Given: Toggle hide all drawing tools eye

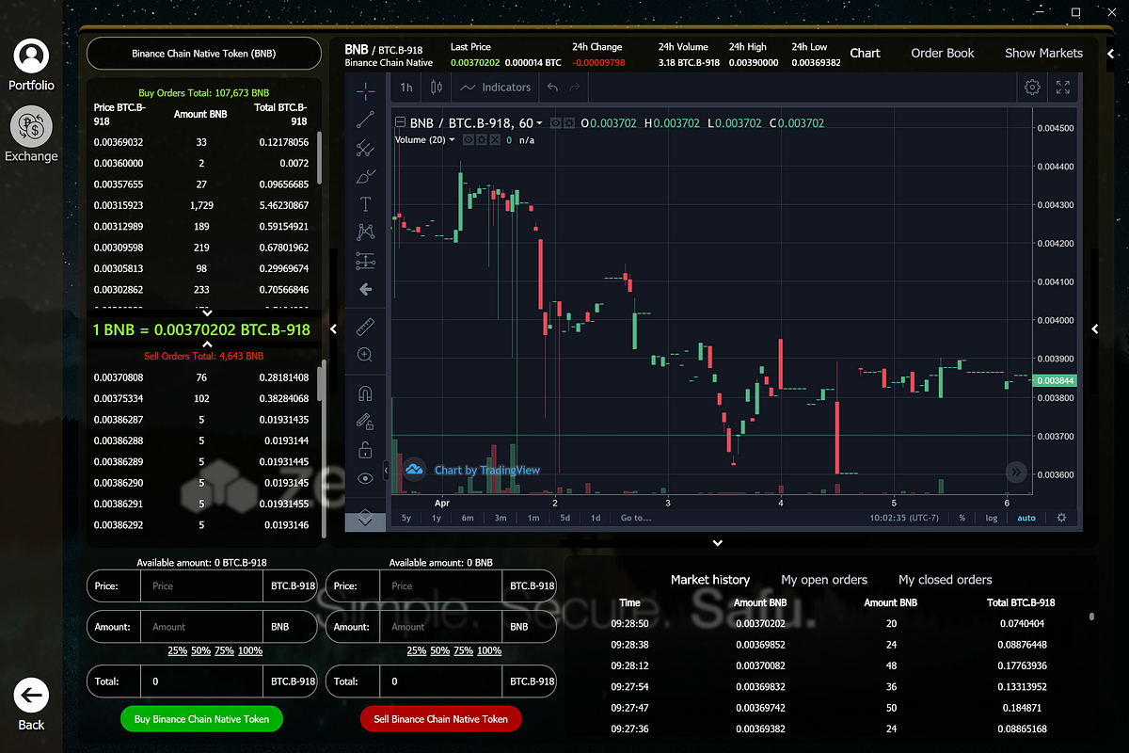Looking at the screenshot, I should click(366, 478).
